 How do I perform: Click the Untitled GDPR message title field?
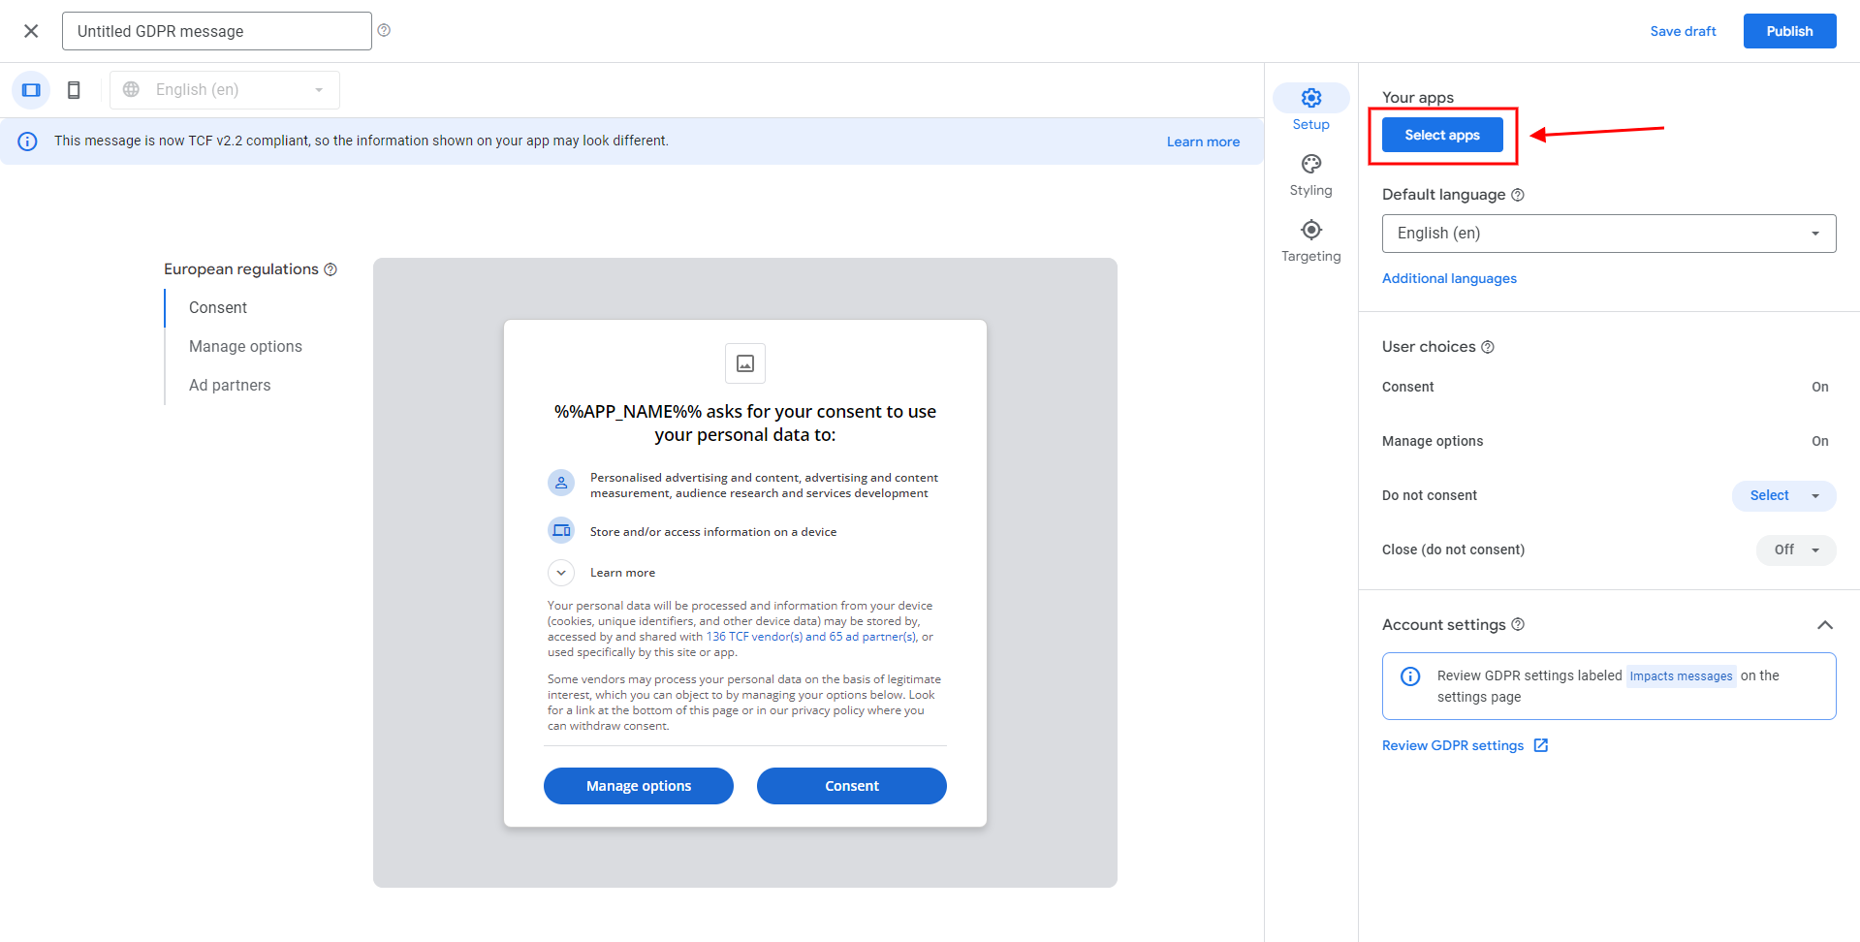coord(216,30)
